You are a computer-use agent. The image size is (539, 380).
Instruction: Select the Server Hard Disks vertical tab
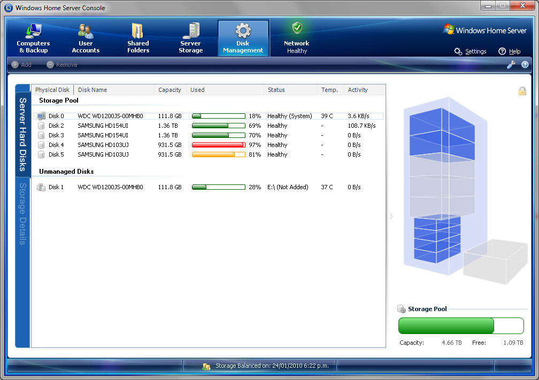point(22,134)
